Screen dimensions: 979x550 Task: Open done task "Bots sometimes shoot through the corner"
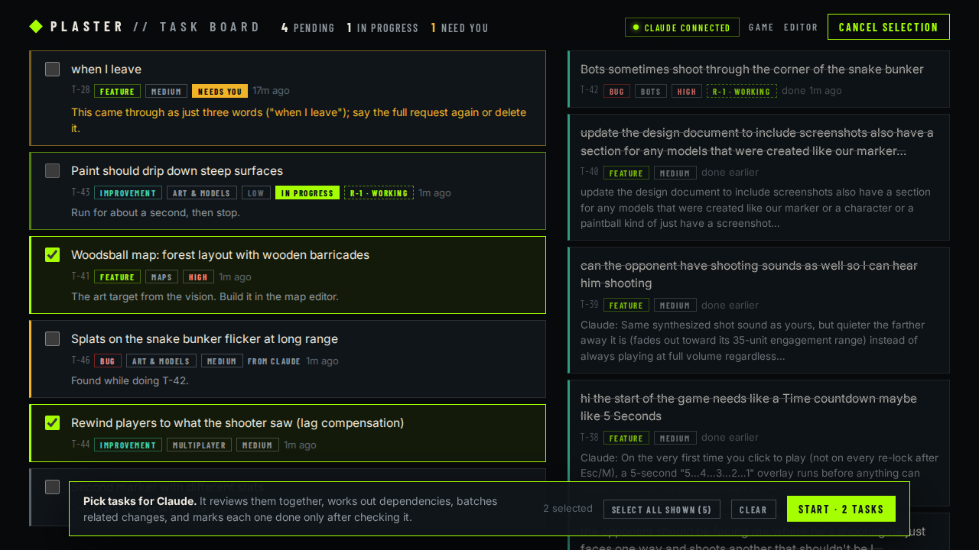[752, 70]
